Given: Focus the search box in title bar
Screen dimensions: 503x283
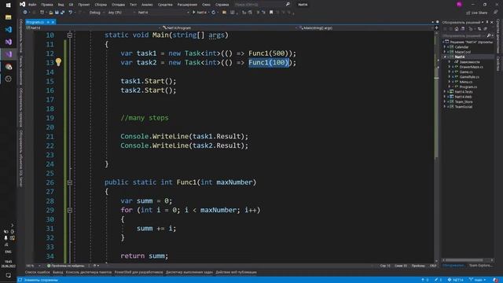Looking at the screenshot, I should pos(262,5).
